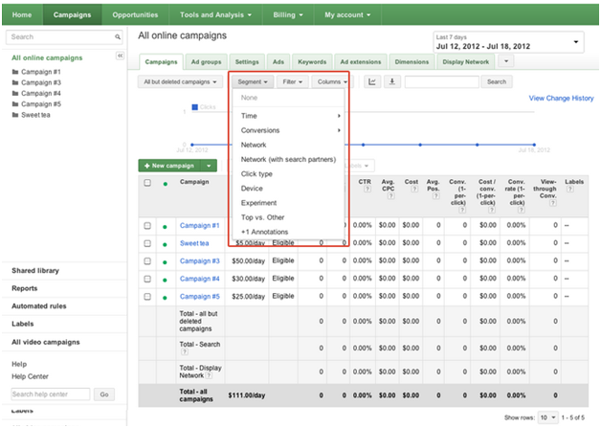Viewport: 601px width, 428px height.
Task: Click the magnifier icon in the sidebar search
Action: (117, 37)
